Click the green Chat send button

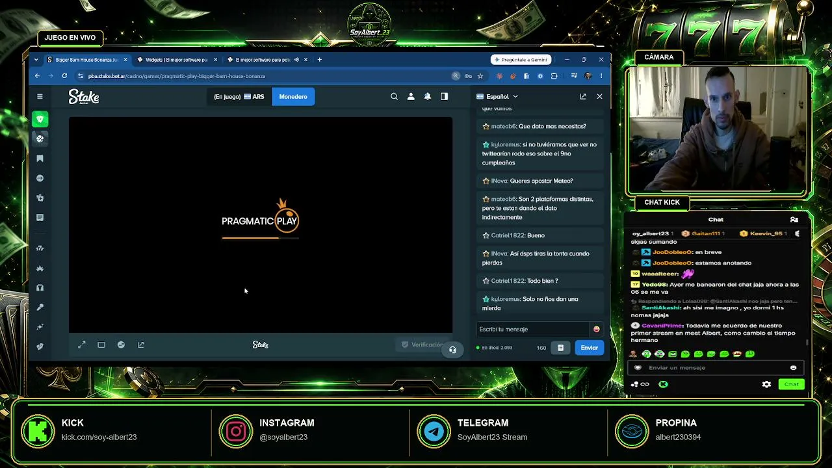coord(791,384)
